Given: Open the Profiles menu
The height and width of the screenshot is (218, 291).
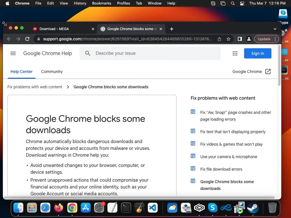Looking at the screenshot, I should 123,3.
